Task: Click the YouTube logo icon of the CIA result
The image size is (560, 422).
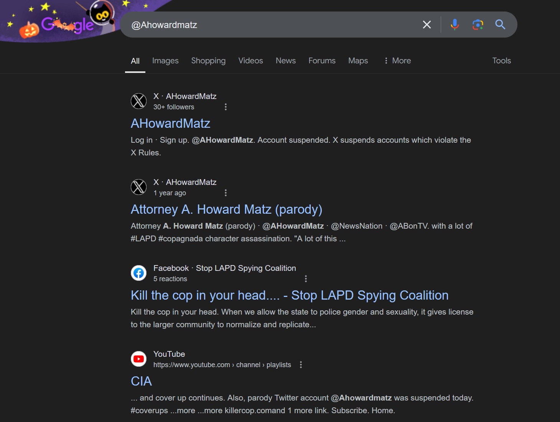Action: 139,359
